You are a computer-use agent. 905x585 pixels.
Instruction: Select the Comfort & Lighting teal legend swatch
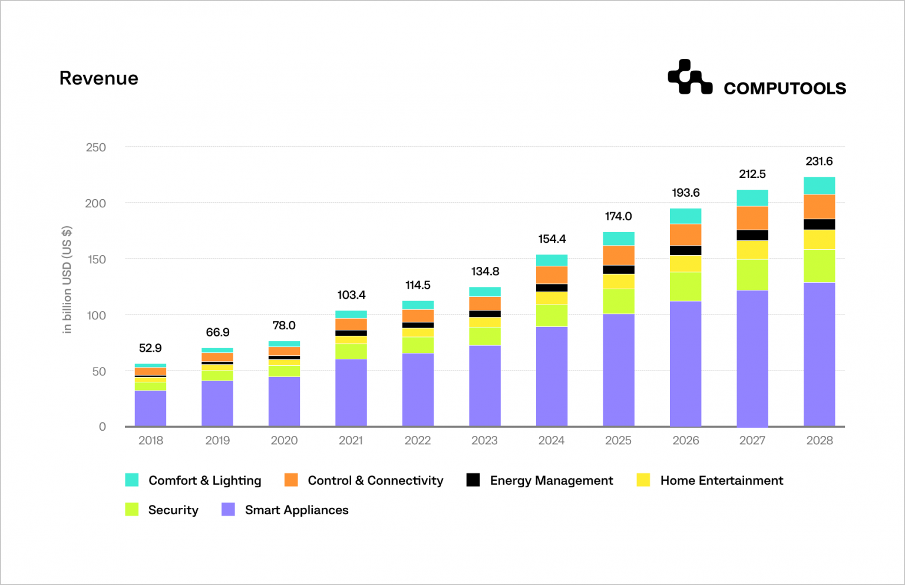(132, 480)
